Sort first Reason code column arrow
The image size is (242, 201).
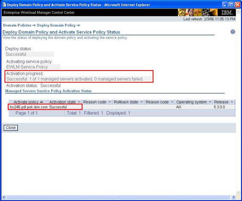110,102
